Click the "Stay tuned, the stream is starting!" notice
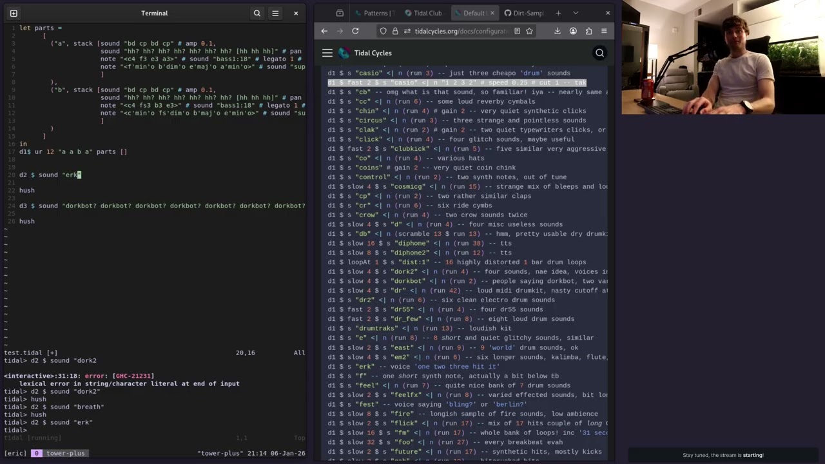 click(723, 455)
